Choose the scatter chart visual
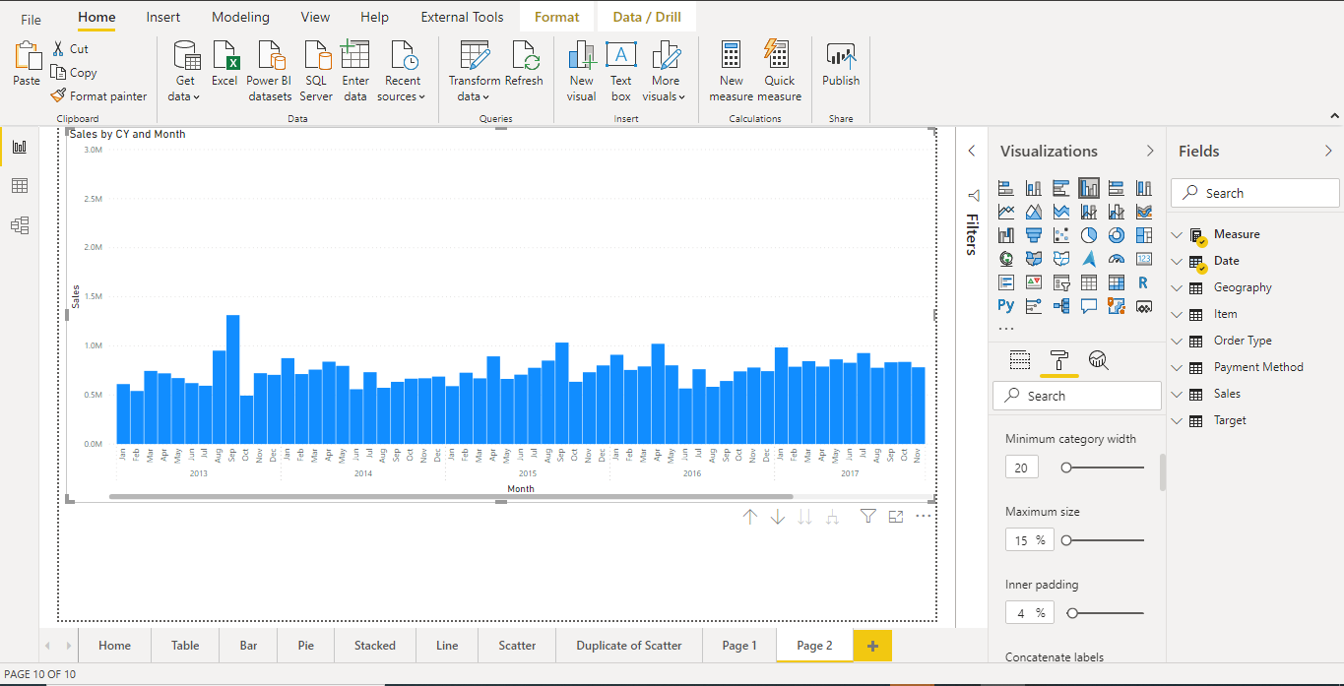 coord(1061,235)
